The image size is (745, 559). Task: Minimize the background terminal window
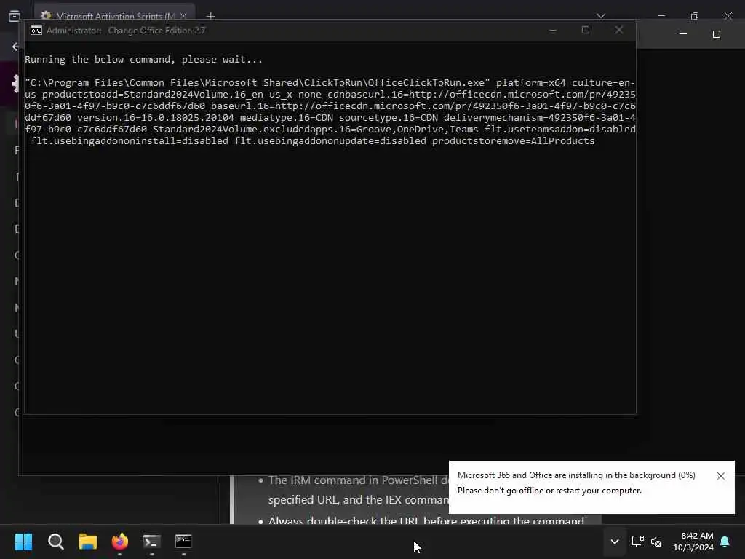tap(682, 34)
